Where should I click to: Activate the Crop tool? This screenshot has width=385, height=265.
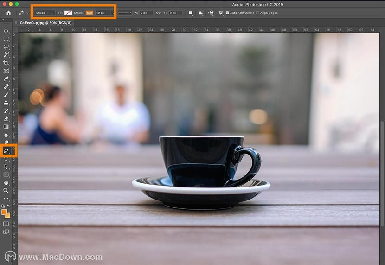point(6,63)
